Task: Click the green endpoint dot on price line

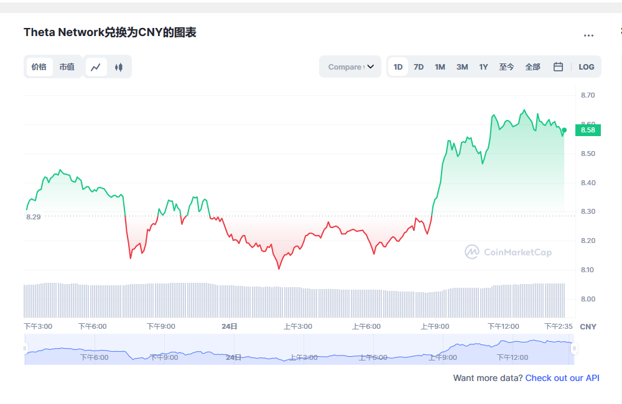Action: point(564,130)
